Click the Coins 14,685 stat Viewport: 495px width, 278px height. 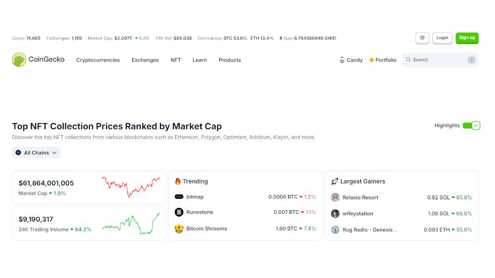(x=26, y=38)
